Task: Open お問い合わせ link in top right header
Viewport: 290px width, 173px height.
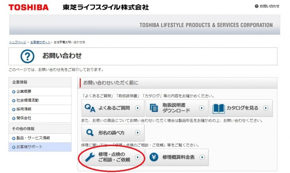Action: (269, 6)
